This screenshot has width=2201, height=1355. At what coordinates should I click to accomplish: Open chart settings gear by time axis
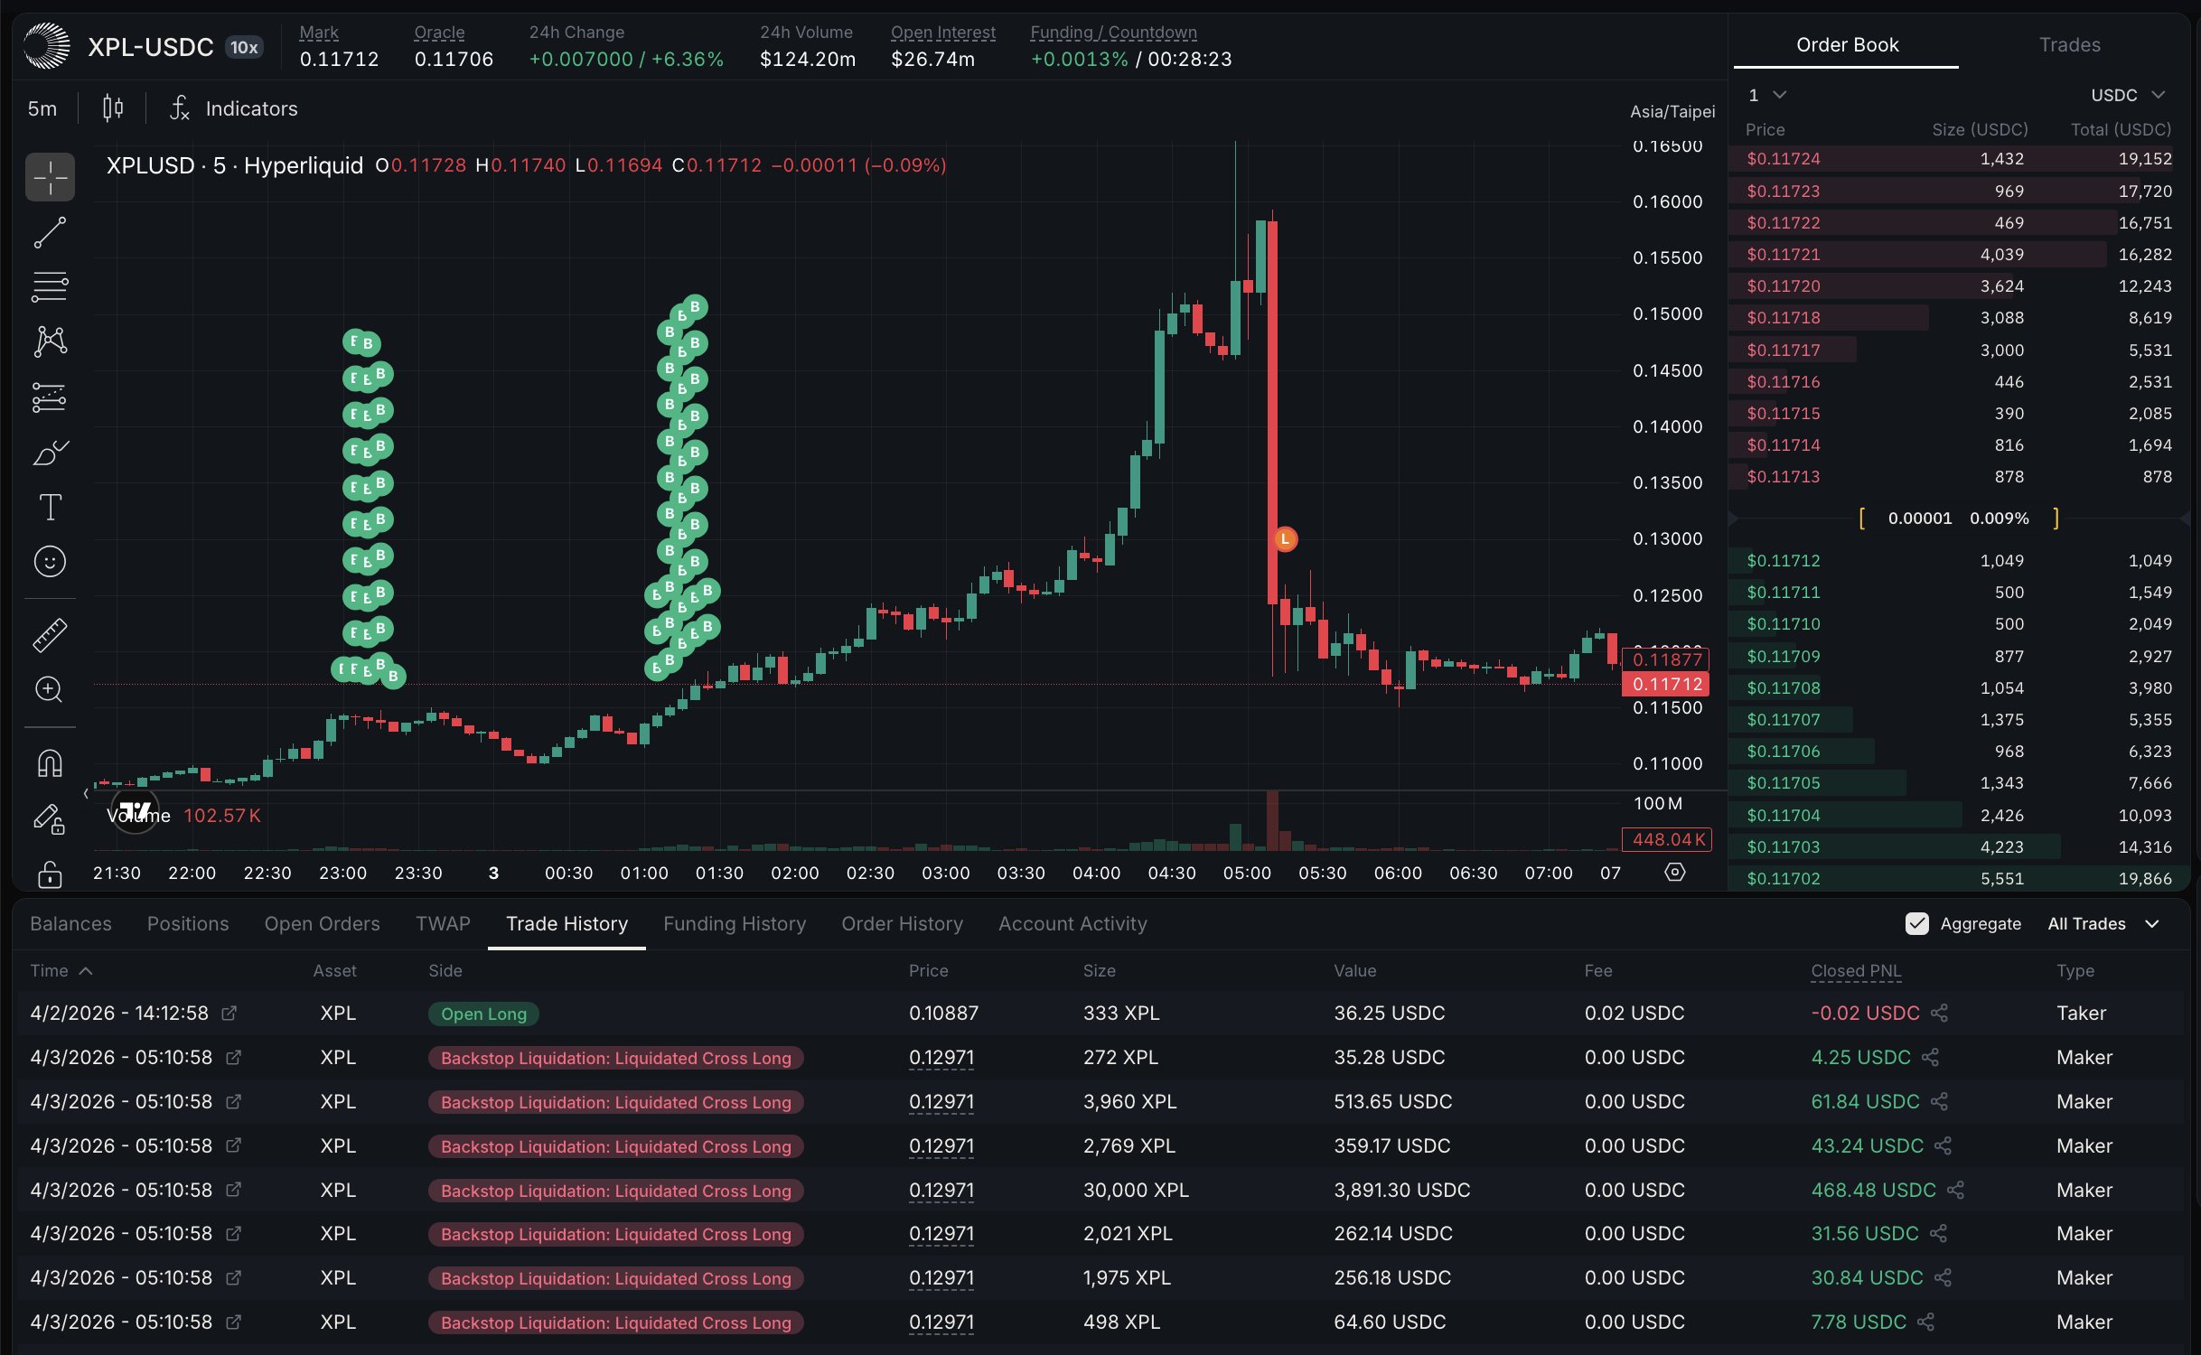coord(1674,873)
